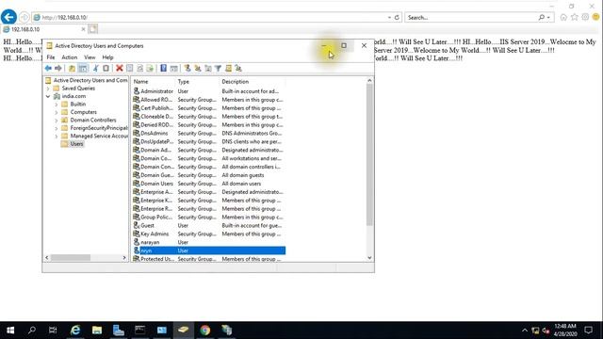603x339 pixels.
Task: Expand the Computers container node
Action: pos(57,112)
